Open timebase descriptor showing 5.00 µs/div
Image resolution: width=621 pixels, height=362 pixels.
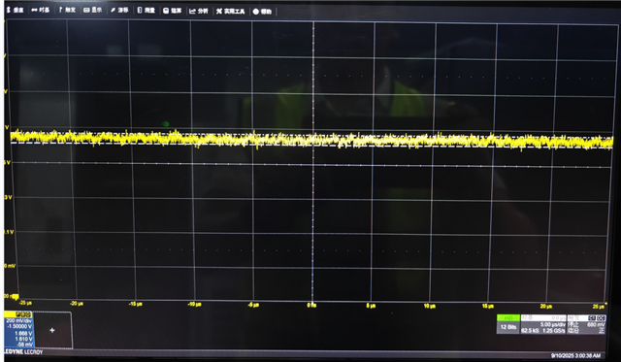543,324
